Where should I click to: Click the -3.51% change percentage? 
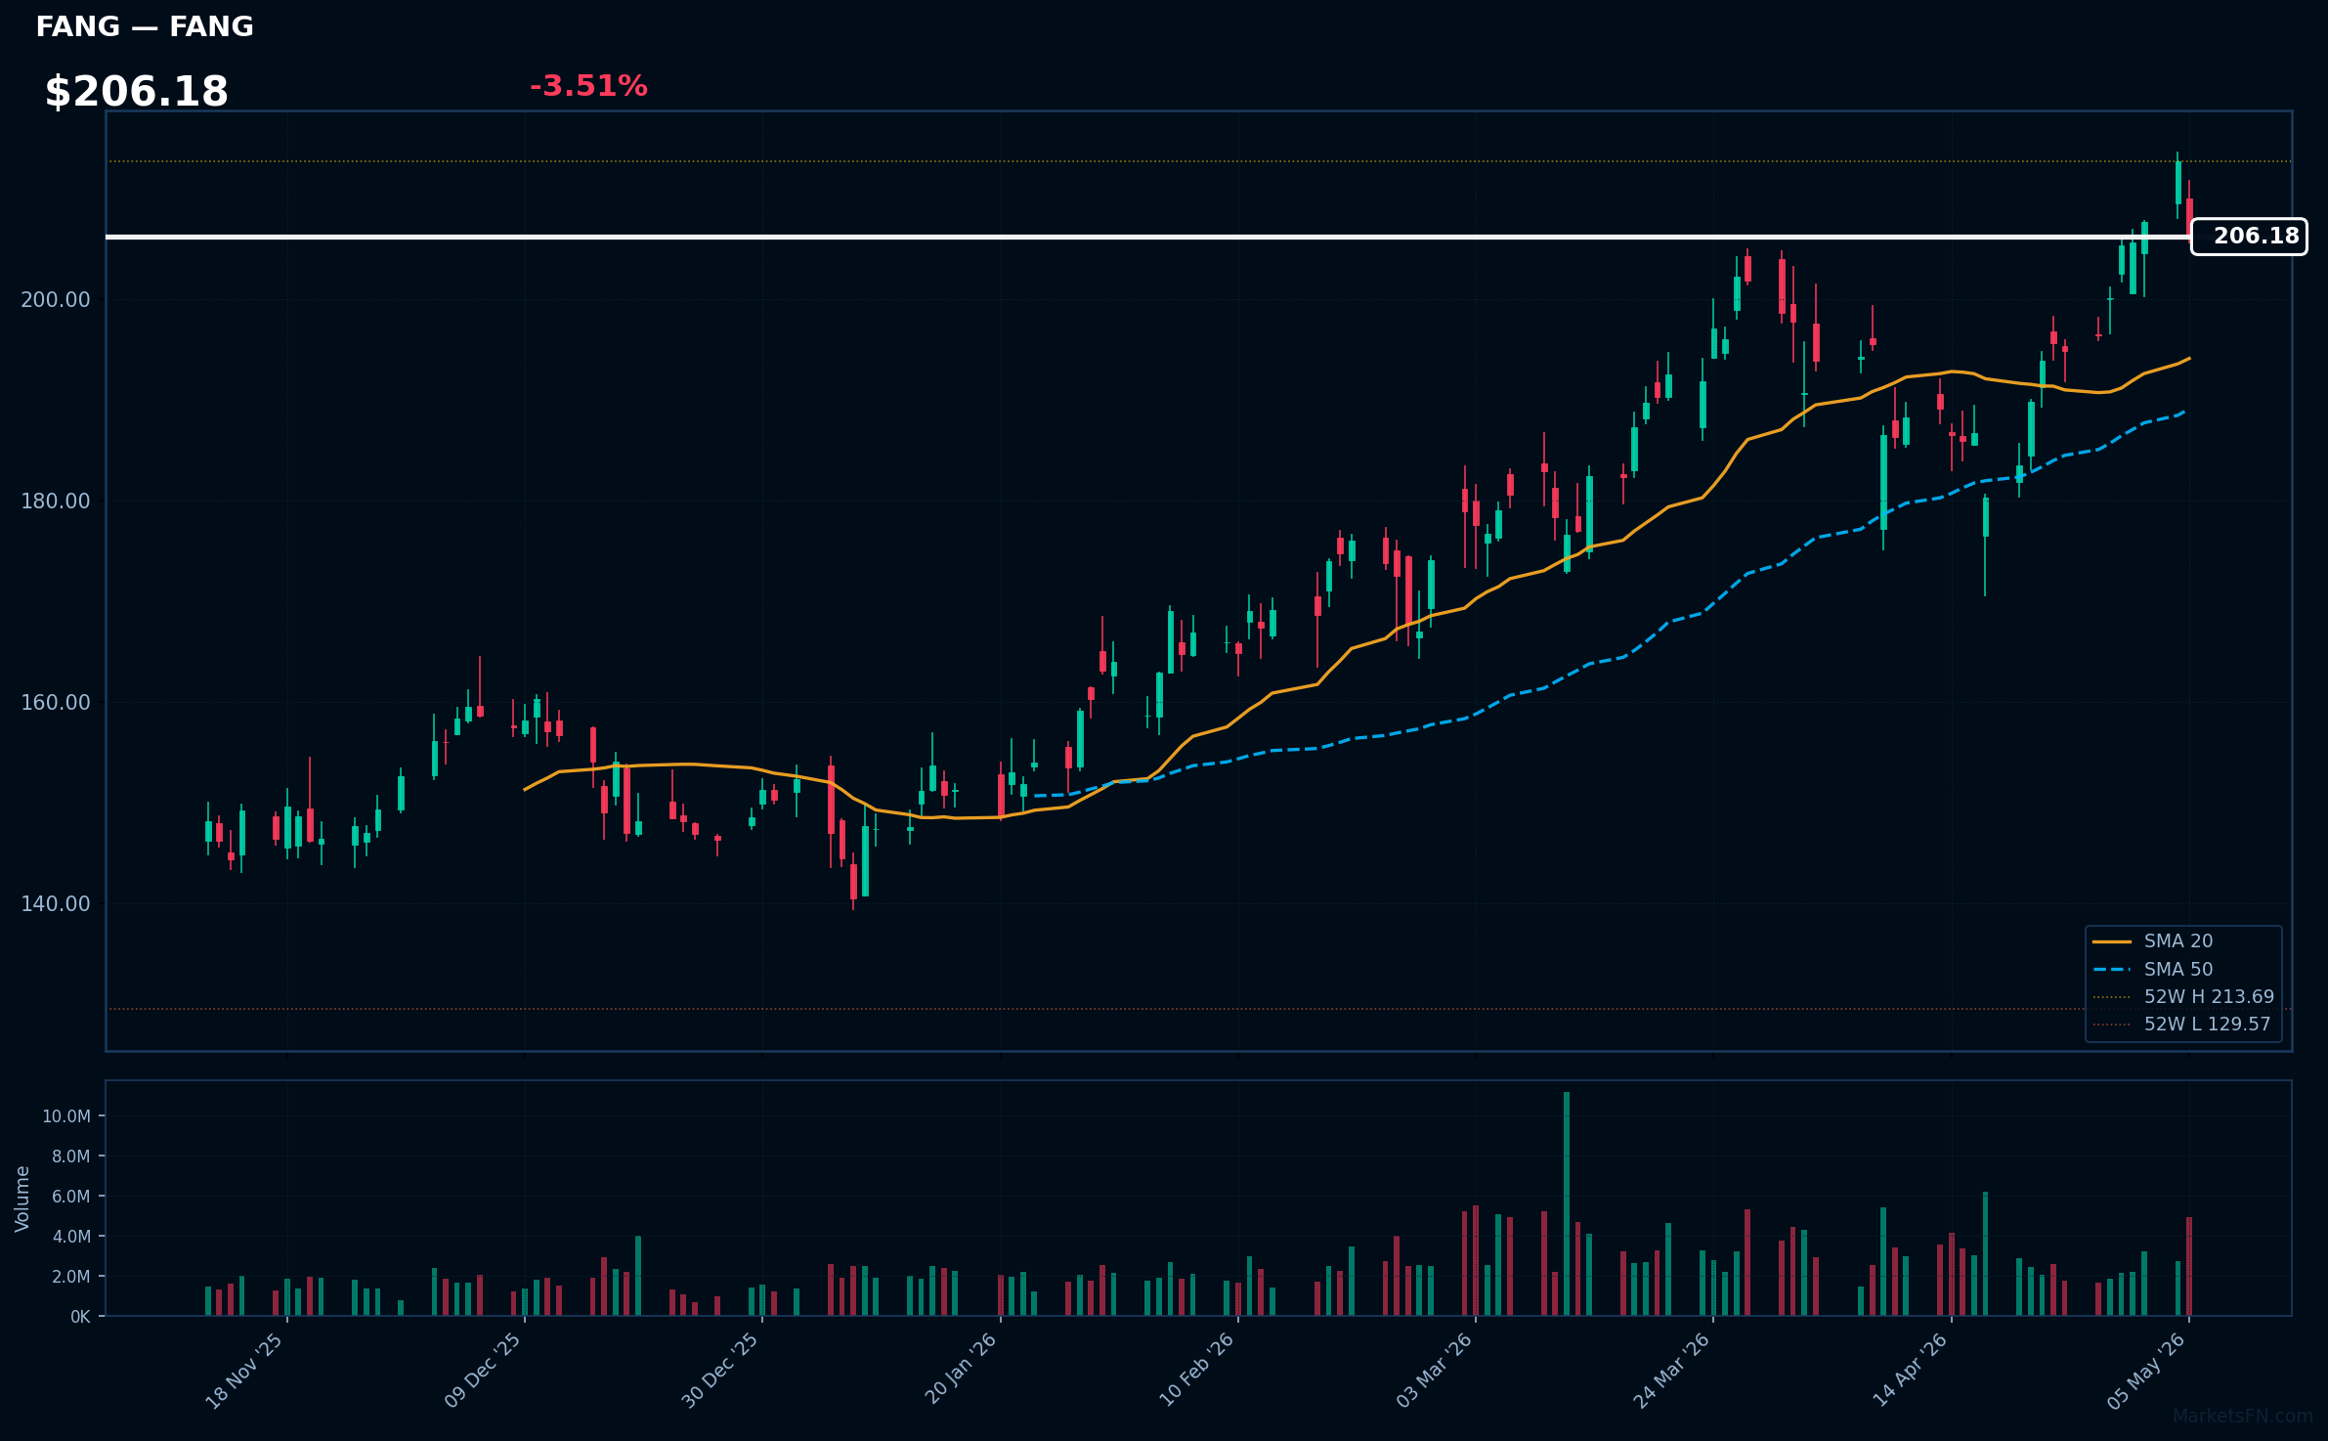click(x=588, y=86)
